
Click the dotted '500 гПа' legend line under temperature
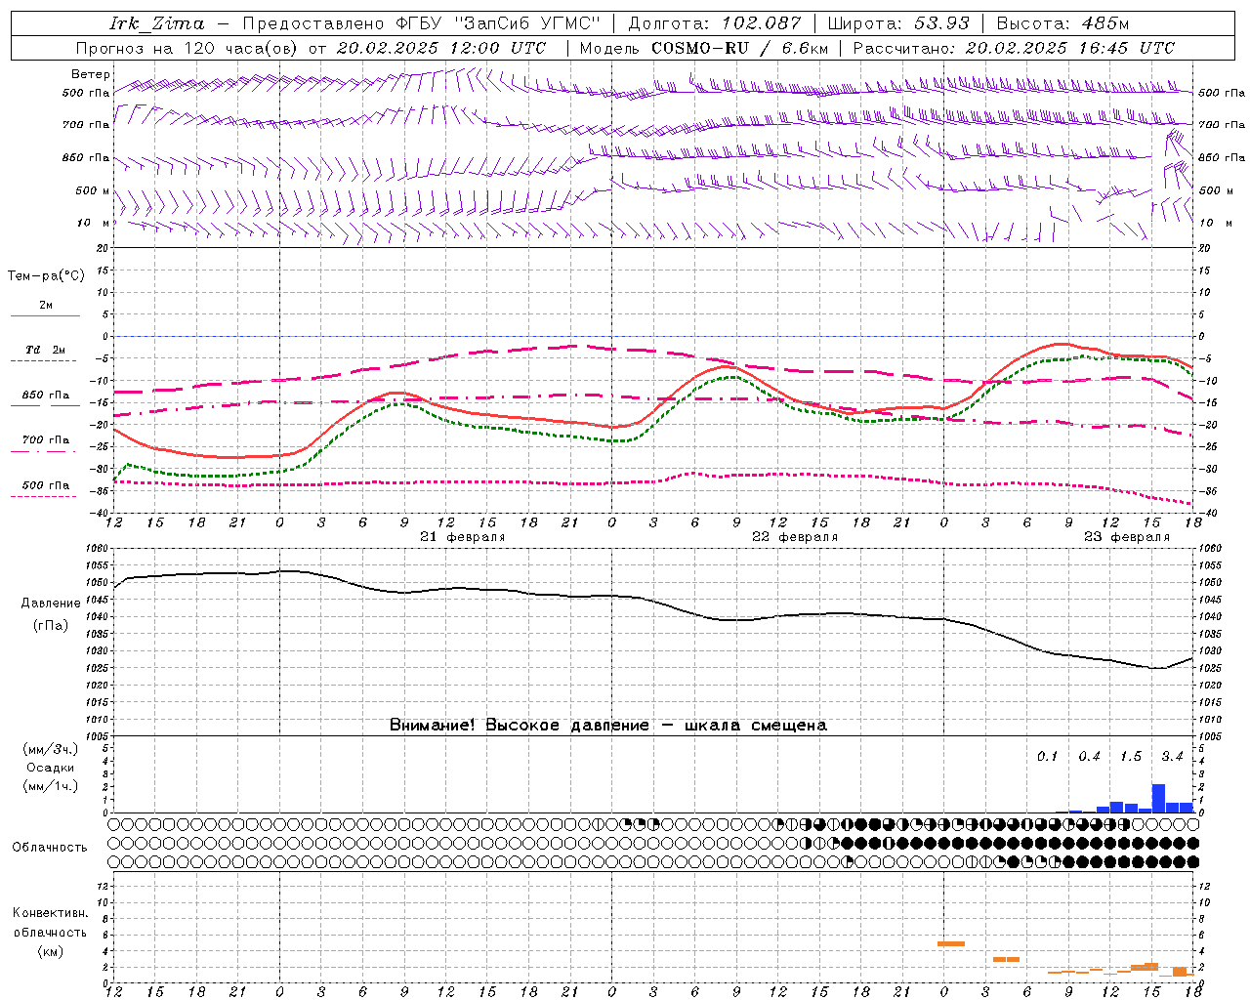pos(43,496)
